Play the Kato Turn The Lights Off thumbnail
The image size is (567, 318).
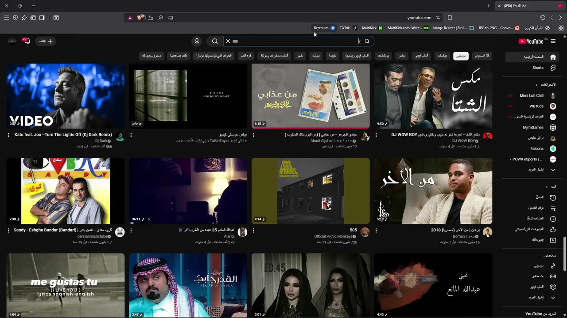point(66,96)
